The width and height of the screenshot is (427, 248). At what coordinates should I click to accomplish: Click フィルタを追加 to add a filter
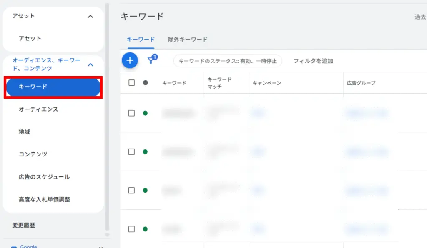pyautogui.click(x=313, y=61)
